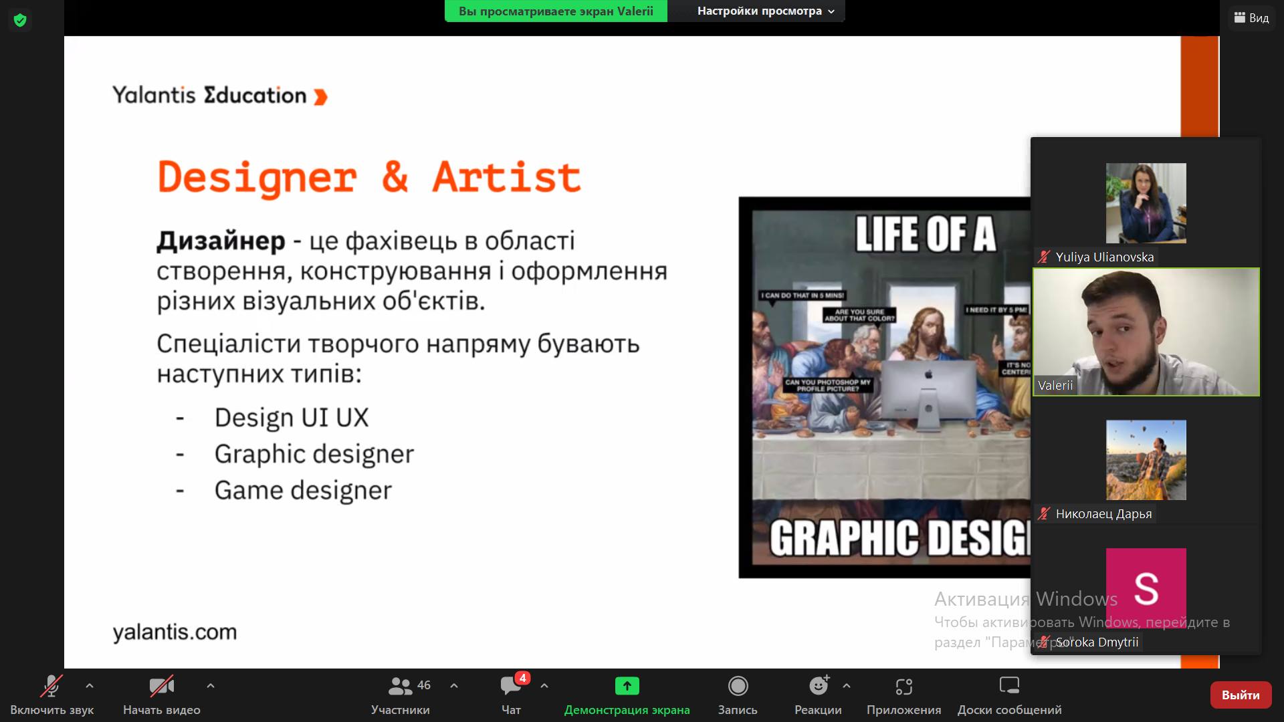This screenshot has height=722, width=1284.
Task: Click the Life of a Graphic Designer meme image
Action: (x=884, y=387)
